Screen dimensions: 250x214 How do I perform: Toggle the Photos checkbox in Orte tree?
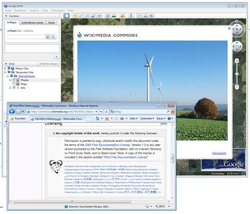(14, 80)
